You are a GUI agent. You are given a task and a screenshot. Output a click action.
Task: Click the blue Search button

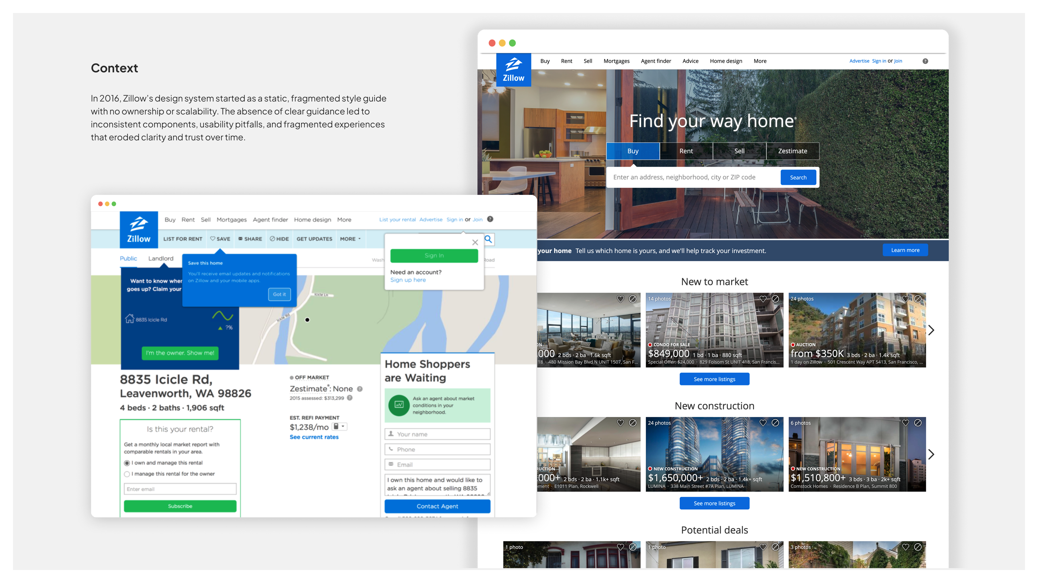click(x=798, y=177)
